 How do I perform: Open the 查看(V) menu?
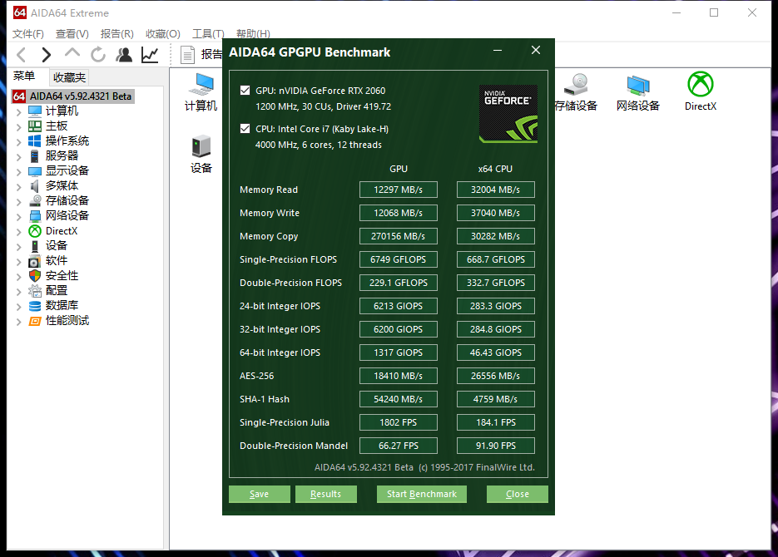coord(72,34)
